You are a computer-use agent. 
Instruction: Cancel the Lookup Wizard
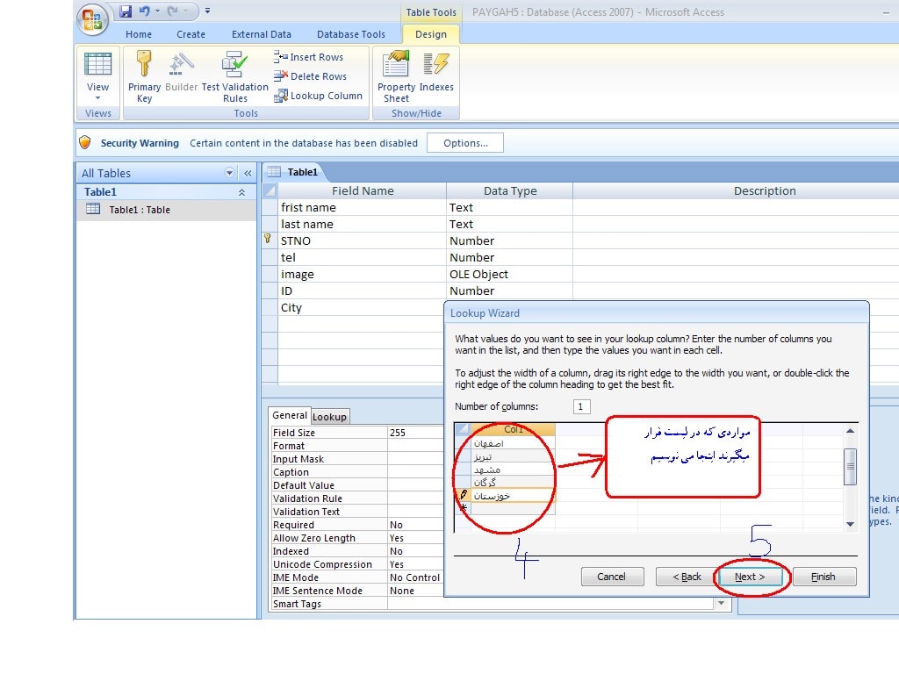(x=612, y=577)
